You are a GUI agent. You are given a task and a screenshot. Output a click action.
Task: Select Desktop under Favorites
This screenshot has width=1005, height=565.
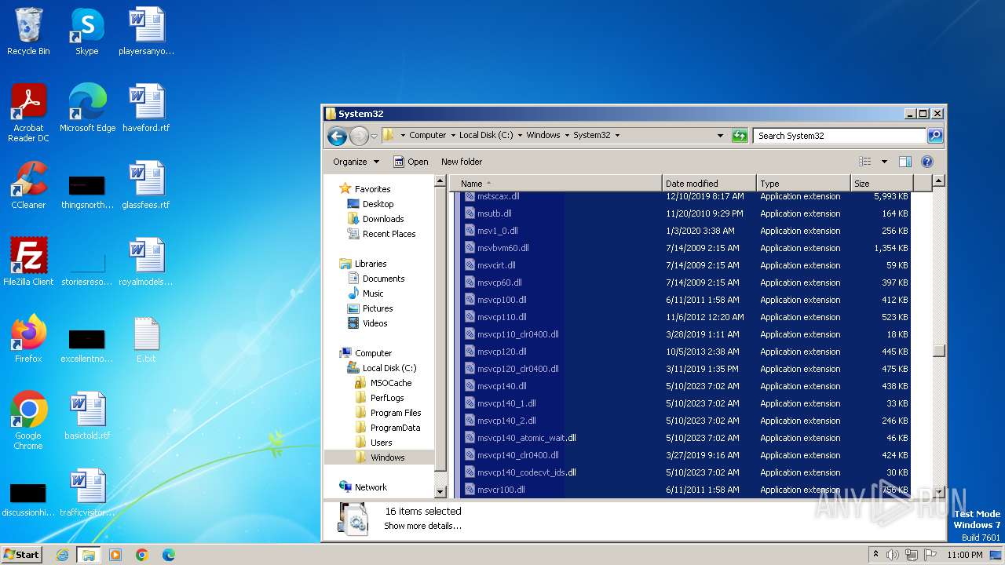tap(378, 204)
